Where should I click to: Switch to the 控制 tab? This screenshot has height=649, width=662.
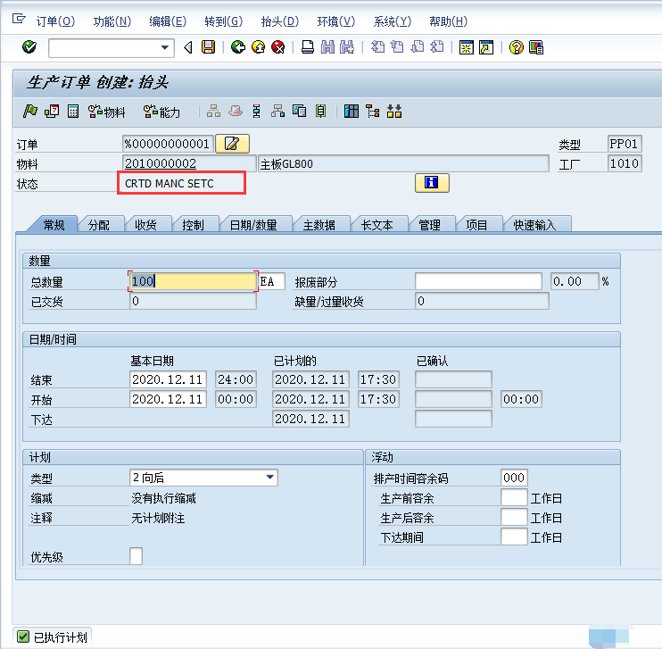pyautogui.click(x=193, y=225)
